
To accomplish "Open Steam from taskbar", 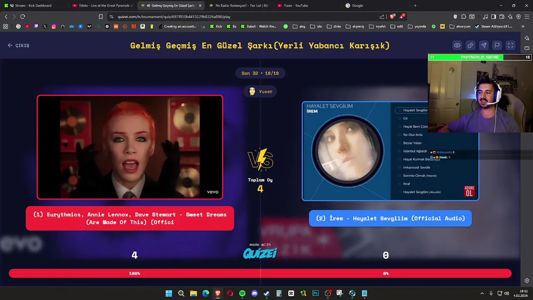I will click(x=266, y=293).
